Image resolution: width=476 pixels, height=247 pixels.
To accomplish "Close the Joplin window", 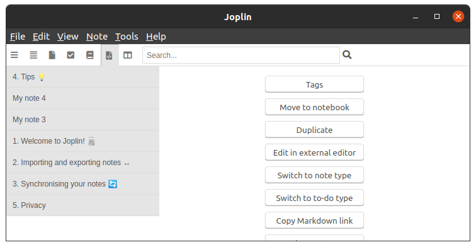I will [x=458, y=16].
